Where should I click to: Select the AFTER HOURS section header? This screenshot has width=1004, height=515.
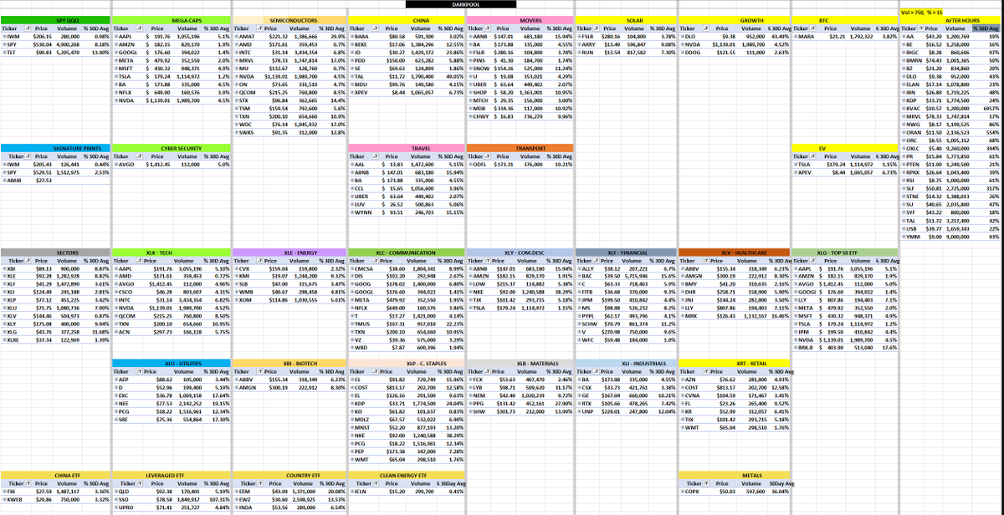(950, 18)
